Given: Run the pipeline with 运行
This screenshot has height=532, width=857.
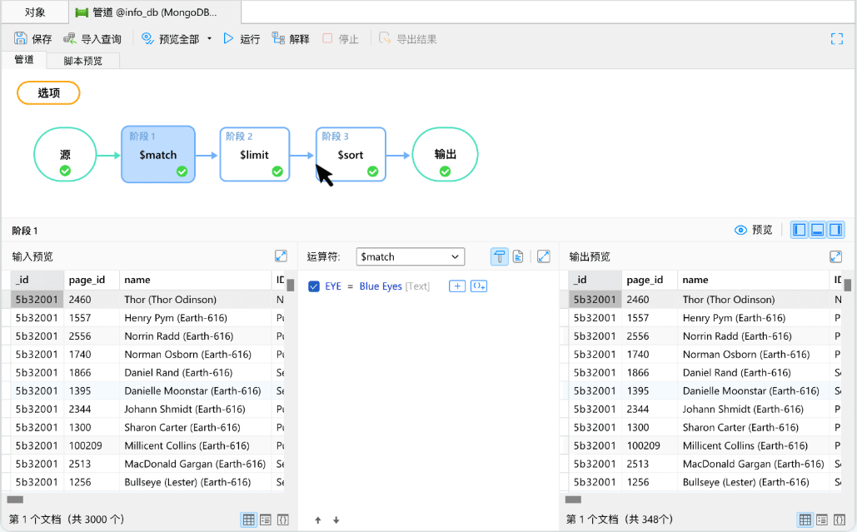Looking at the screenshot, I should pos(241,39).
